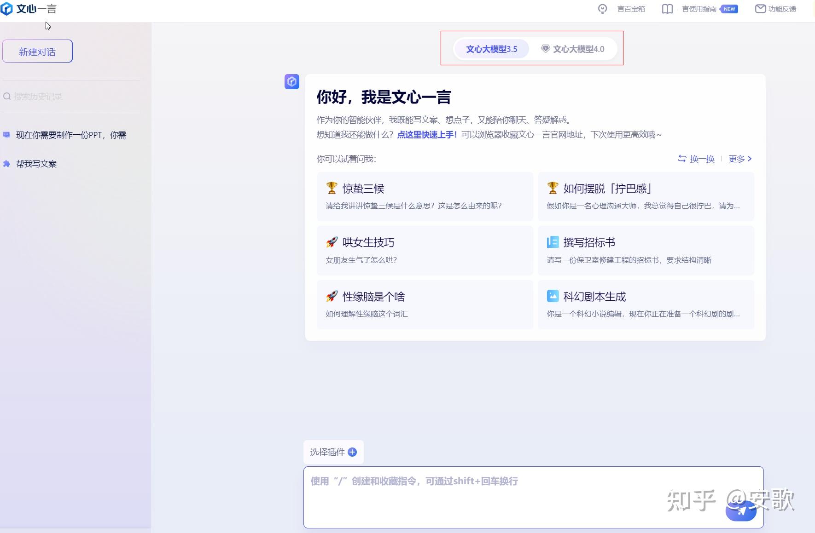Click the 功能反馈 mail icon
This screenshot has width=815, height=533.
pos(760,9)
